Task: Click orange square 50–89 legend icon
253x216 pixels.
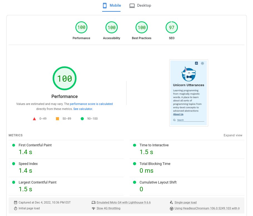Action: [57, 119]
